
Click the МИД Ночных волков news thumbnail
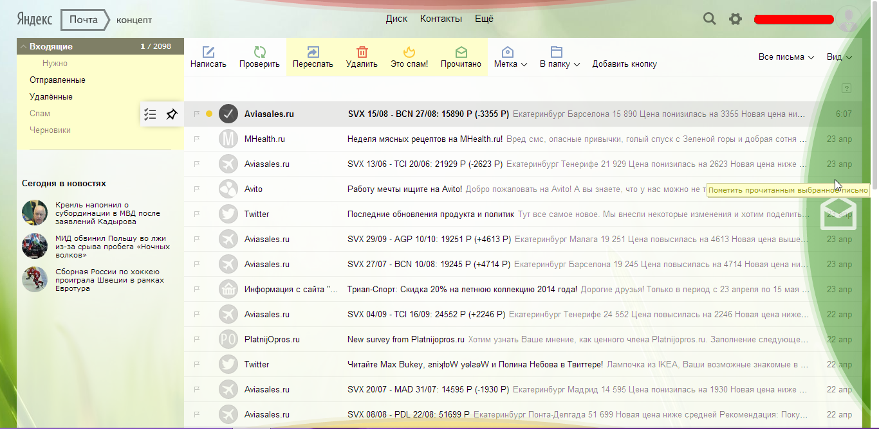click(35, 246)
